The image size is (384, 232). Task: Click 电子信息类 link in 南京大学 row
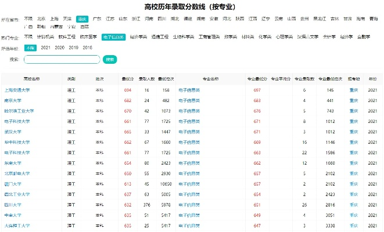pos(189,100)
